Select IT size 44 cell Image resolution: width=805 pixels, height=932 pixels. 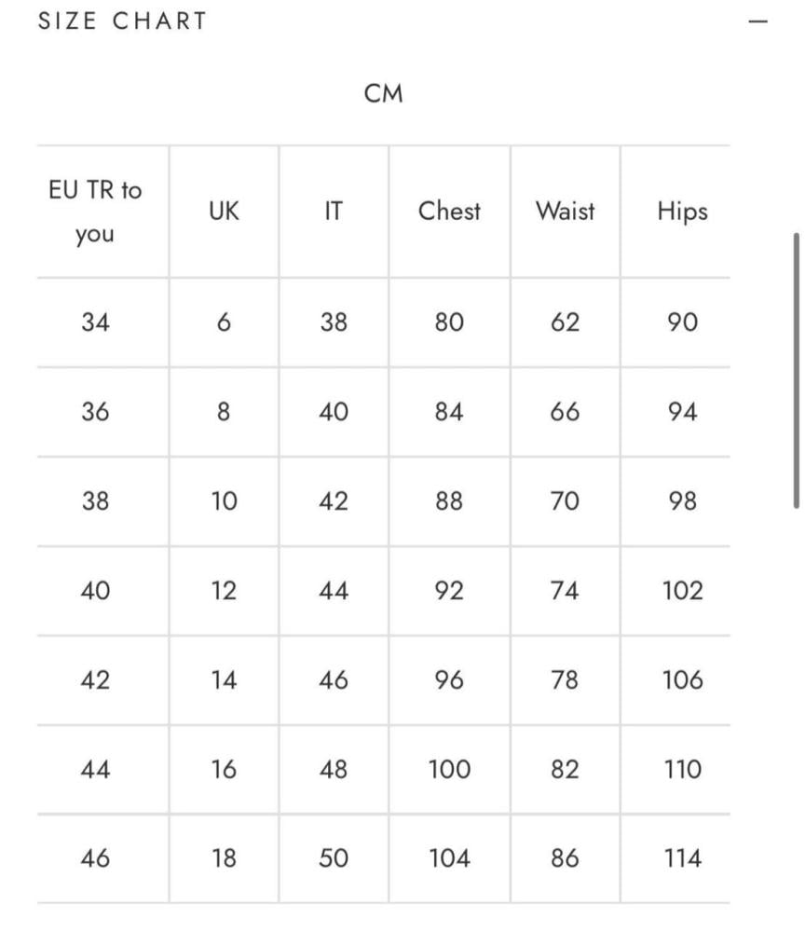[334, 591]
